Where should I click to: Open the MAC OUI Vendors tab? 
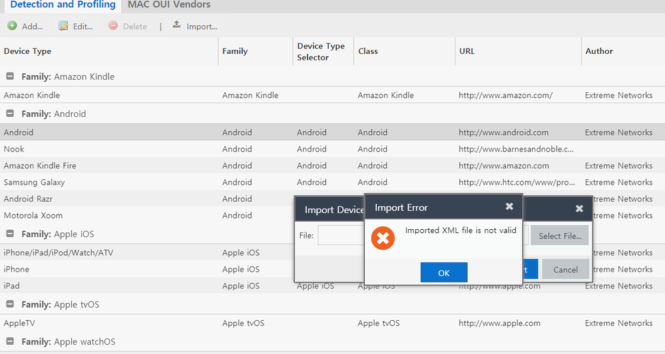click(169, 5)
